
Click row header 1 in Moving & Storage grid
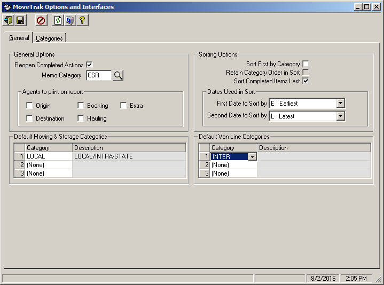pyautogui.click(x=20, y=156)
